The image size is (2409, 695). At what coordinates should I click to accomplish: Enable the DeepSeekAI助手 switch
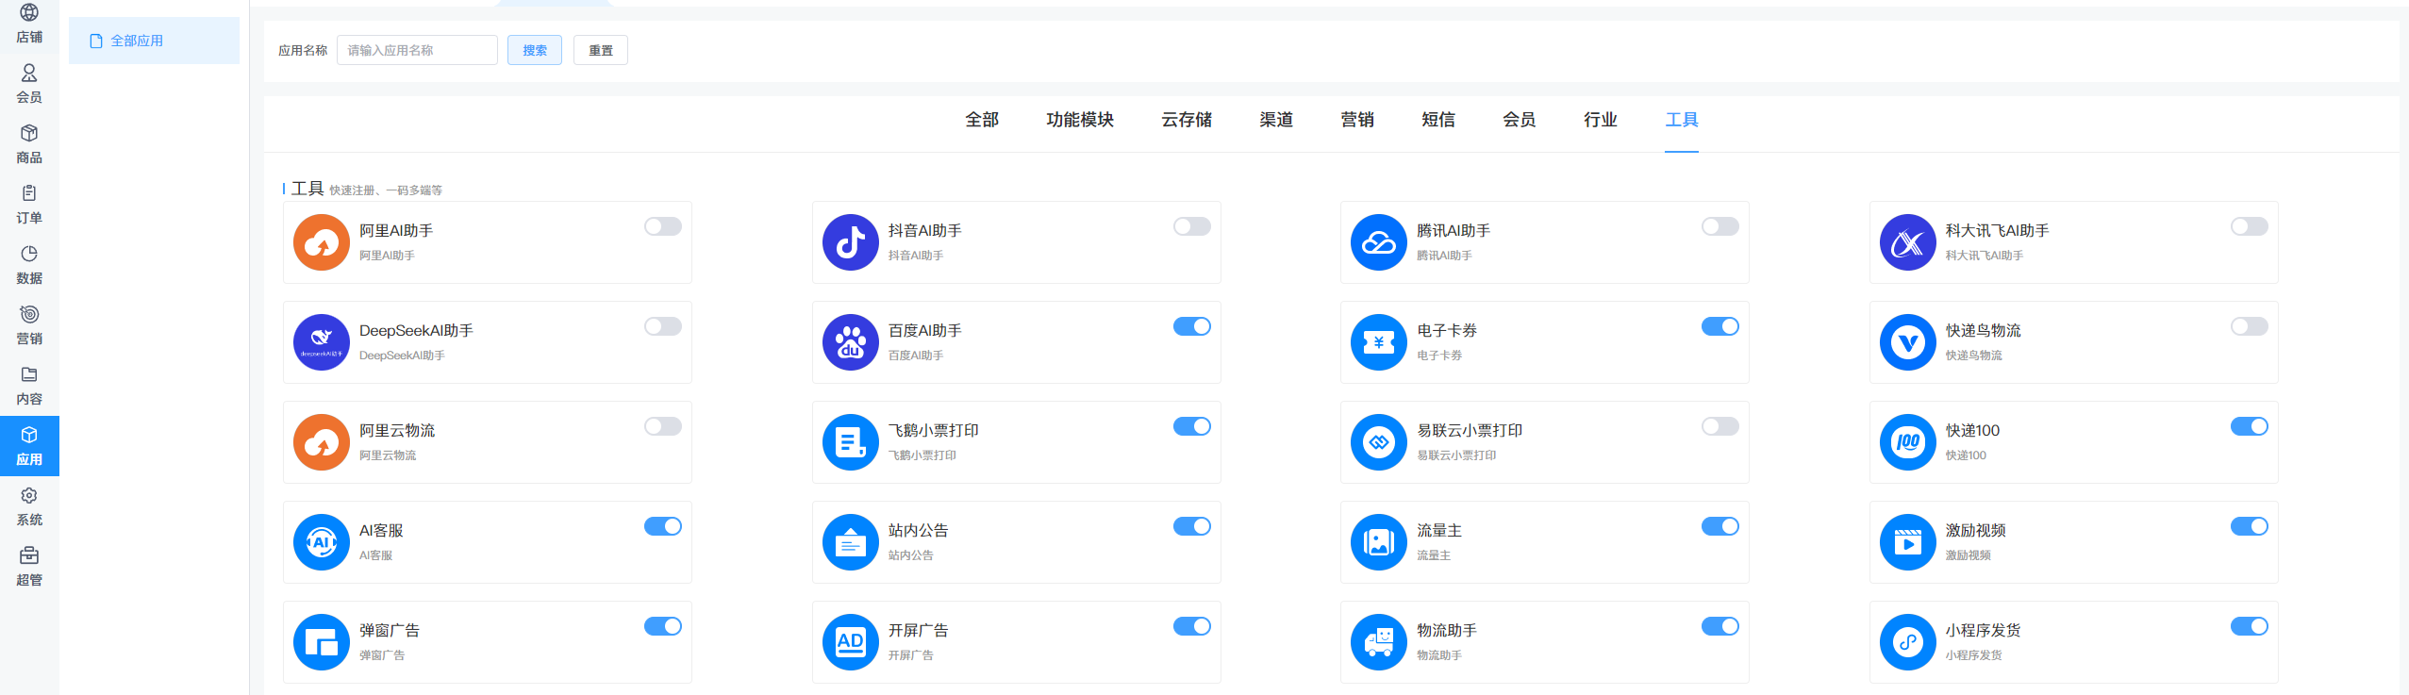tap(663, 326)
